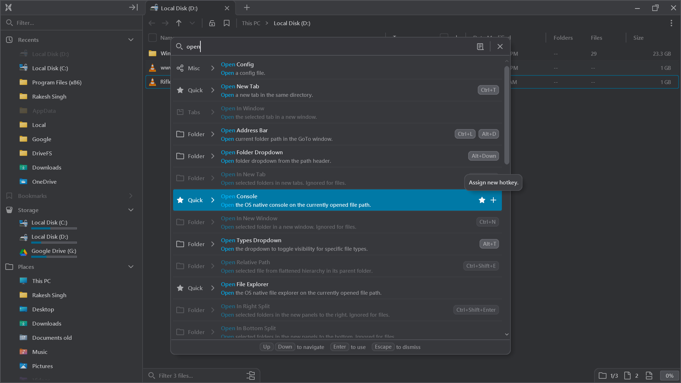This screenshot has height=383, width=681.
Task: Click the plus icon to assign new hotkey
Action: click(x=493, y=200)
